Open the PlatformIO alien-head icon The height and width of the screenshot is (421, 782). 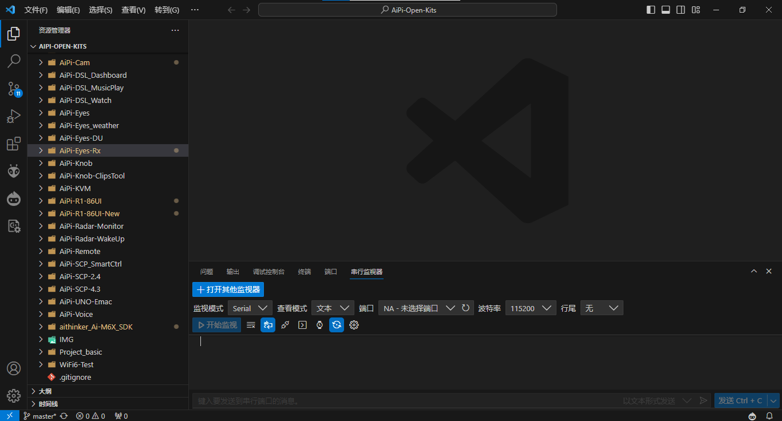(14, 171)
